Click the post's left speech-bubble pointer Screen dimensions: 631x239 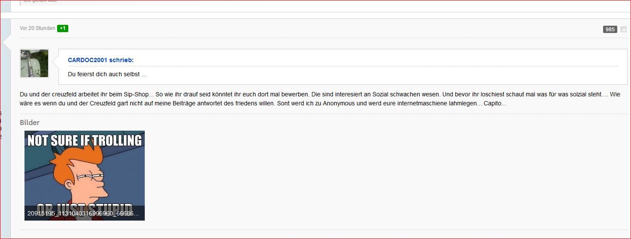pyautogui.click(x=7, y=42)
